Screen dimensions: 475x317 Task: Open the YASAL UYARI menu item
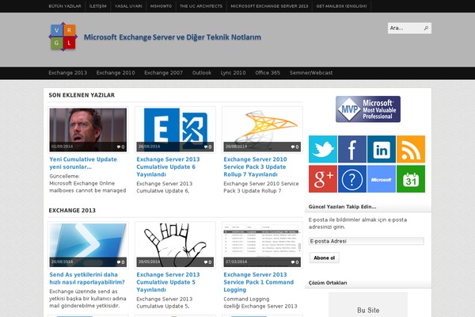[x=128, y=6]
